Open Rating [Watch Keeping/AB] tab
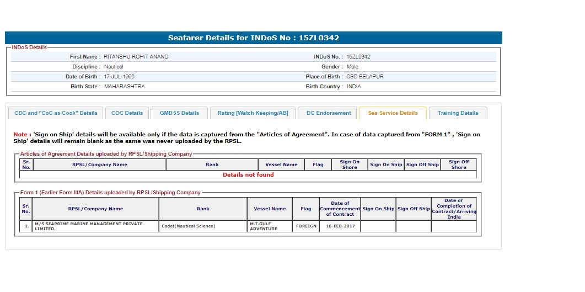 [253, 113]
